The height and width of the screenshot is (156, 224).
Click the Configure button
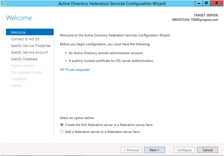[185, 150]
